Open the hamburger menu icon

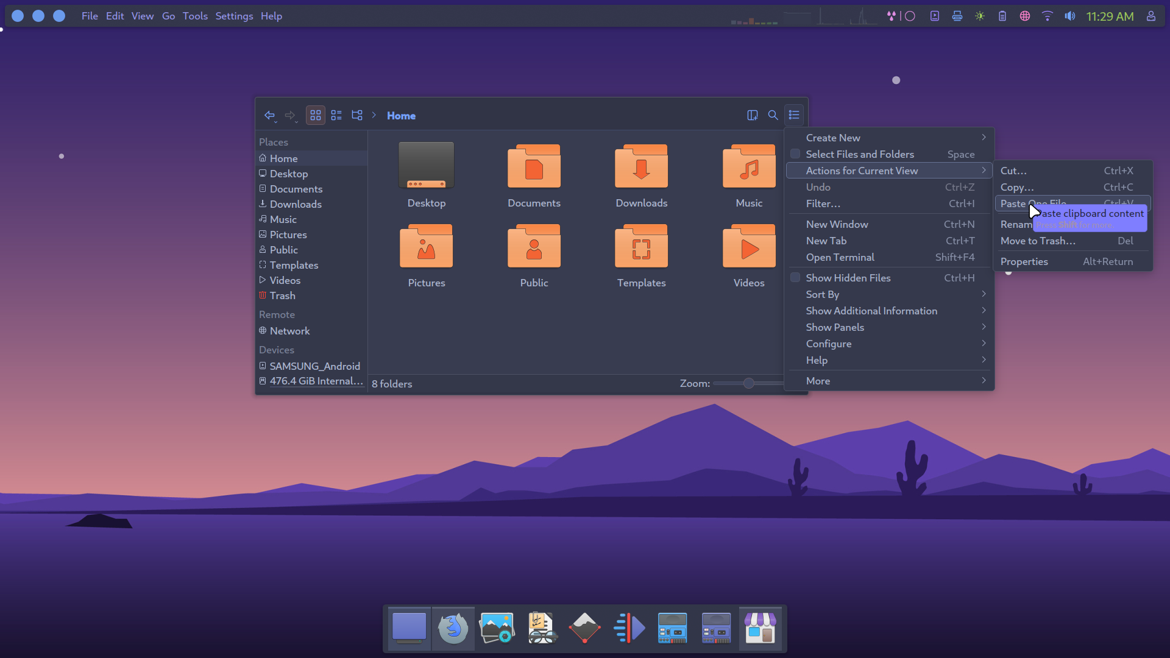[x=793, y=115]
